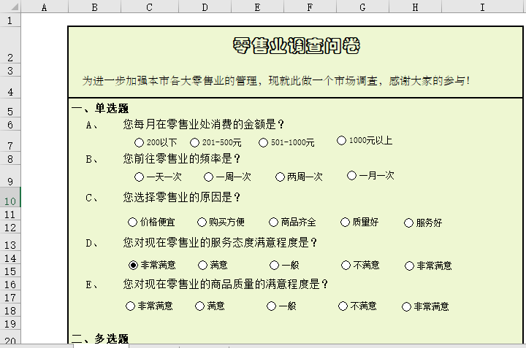Viewport: 526px width, 348px height.
Task: Pick the 两周一次 frequency option
Action: point(280,177)
